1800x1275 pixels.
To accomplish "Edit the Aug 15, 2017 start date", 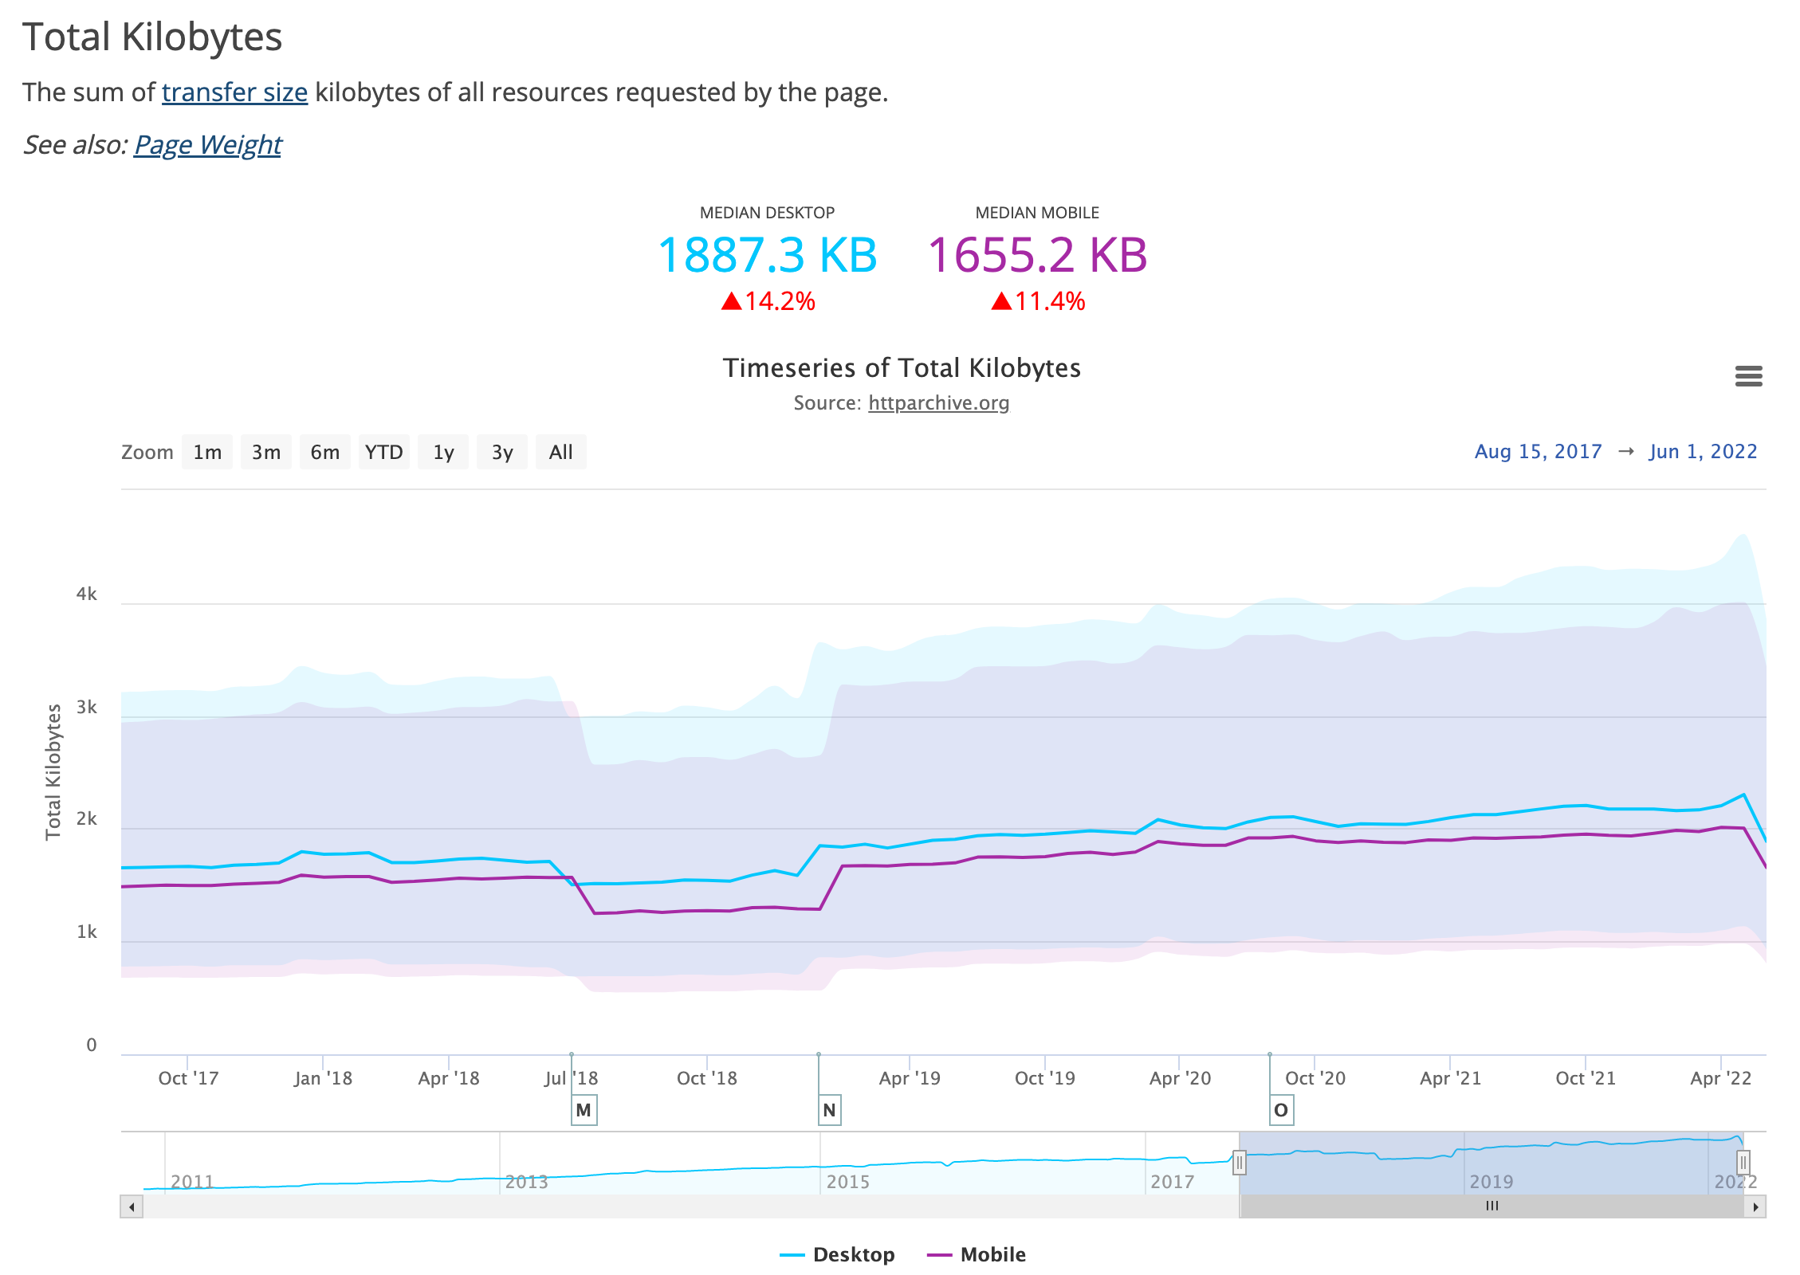I will pyautogui.click(x=1538, y=452).
